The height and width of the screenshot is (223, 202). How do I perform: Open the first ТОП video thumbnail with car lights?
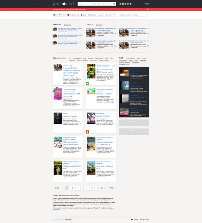pos(124,72)
